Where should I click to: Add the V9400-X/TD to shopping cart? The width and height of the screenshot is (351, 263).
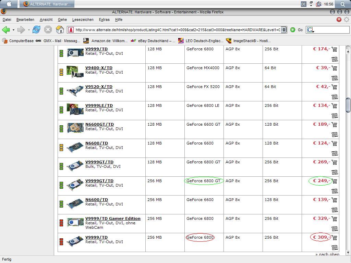click(x=335, y=68)
